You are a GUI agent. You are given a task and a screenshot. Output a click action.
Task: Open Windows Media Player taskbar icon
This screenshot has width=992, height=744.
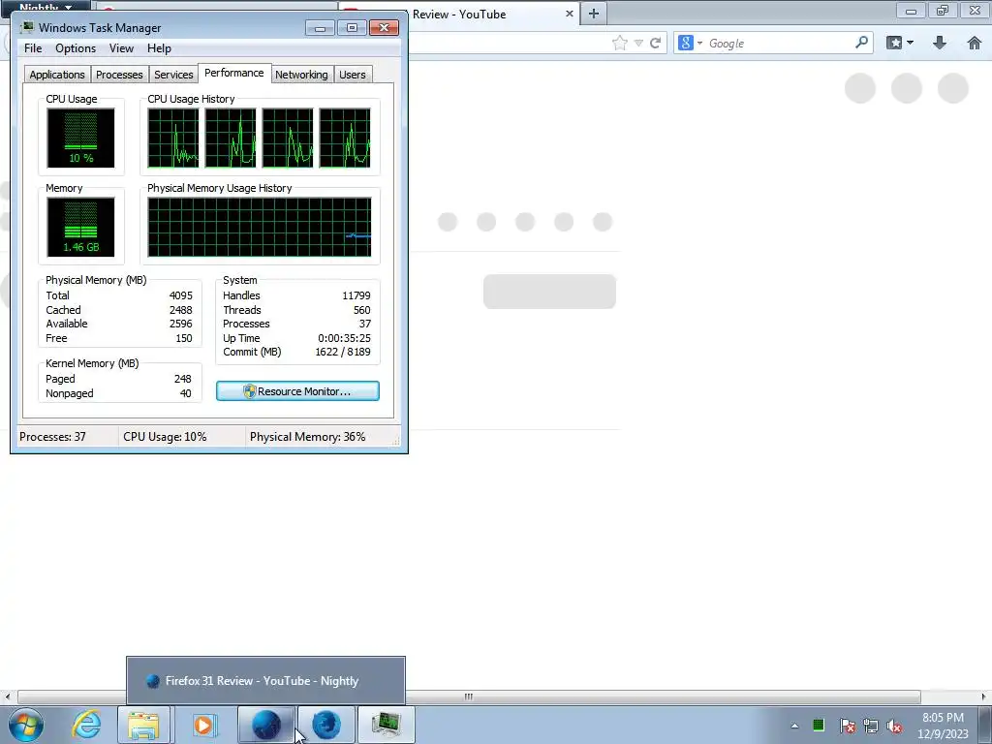pos(203,725)
